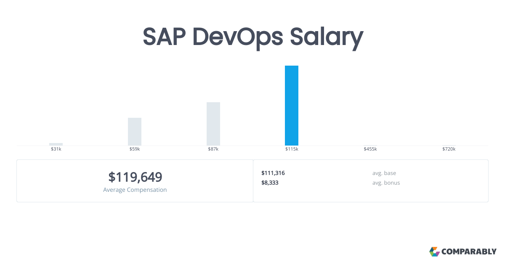
Task: Toggle visibility of the $87k bar
Action: tap(213, 124)
